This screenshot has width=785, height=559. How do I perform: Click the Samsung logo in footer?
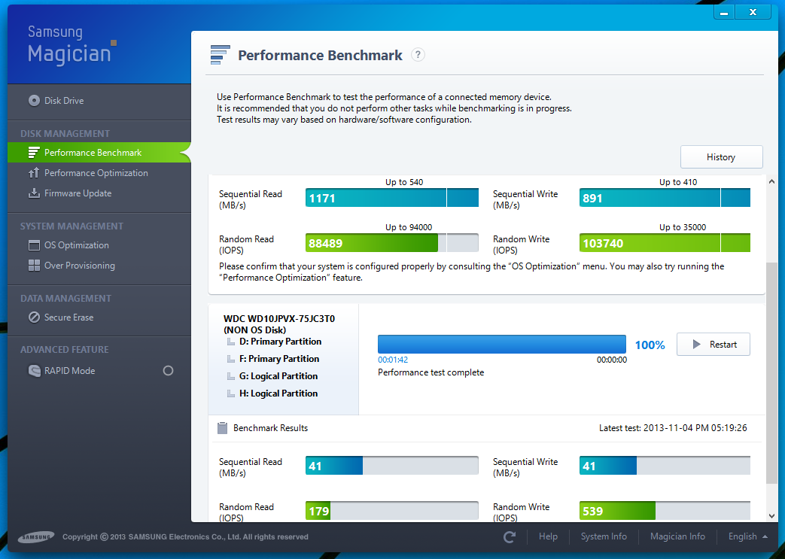[36, 537]
